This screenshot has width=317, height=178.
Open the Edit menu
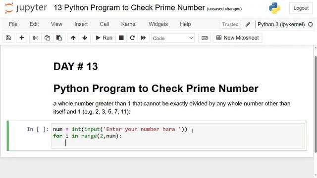[x=34, y=24]
